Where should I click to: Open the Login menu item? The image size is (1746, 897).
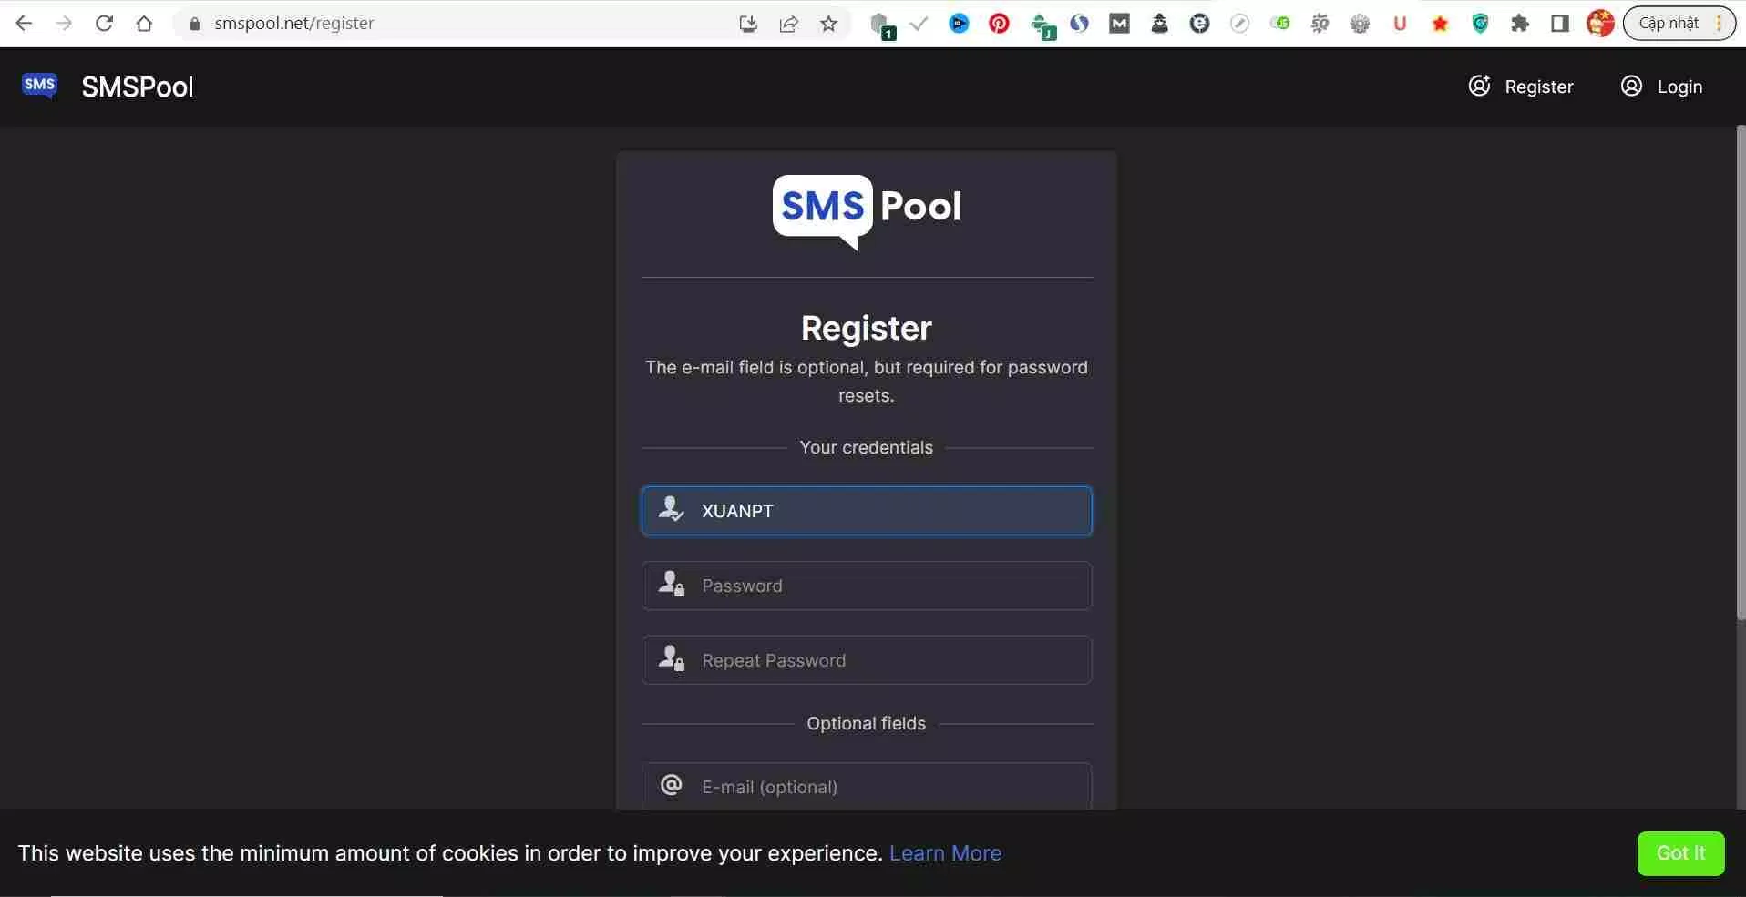[1661, 87]
